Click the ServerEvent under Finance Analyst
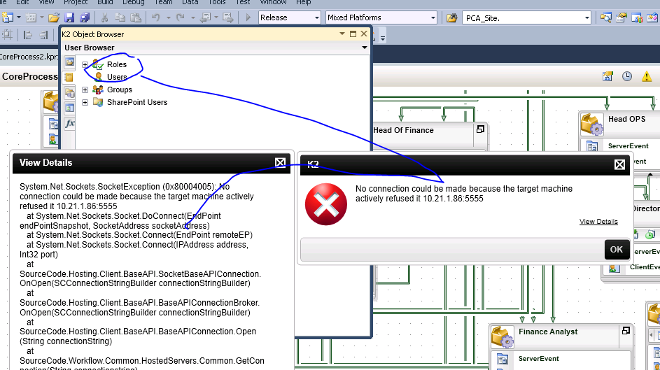 point(539,359)
